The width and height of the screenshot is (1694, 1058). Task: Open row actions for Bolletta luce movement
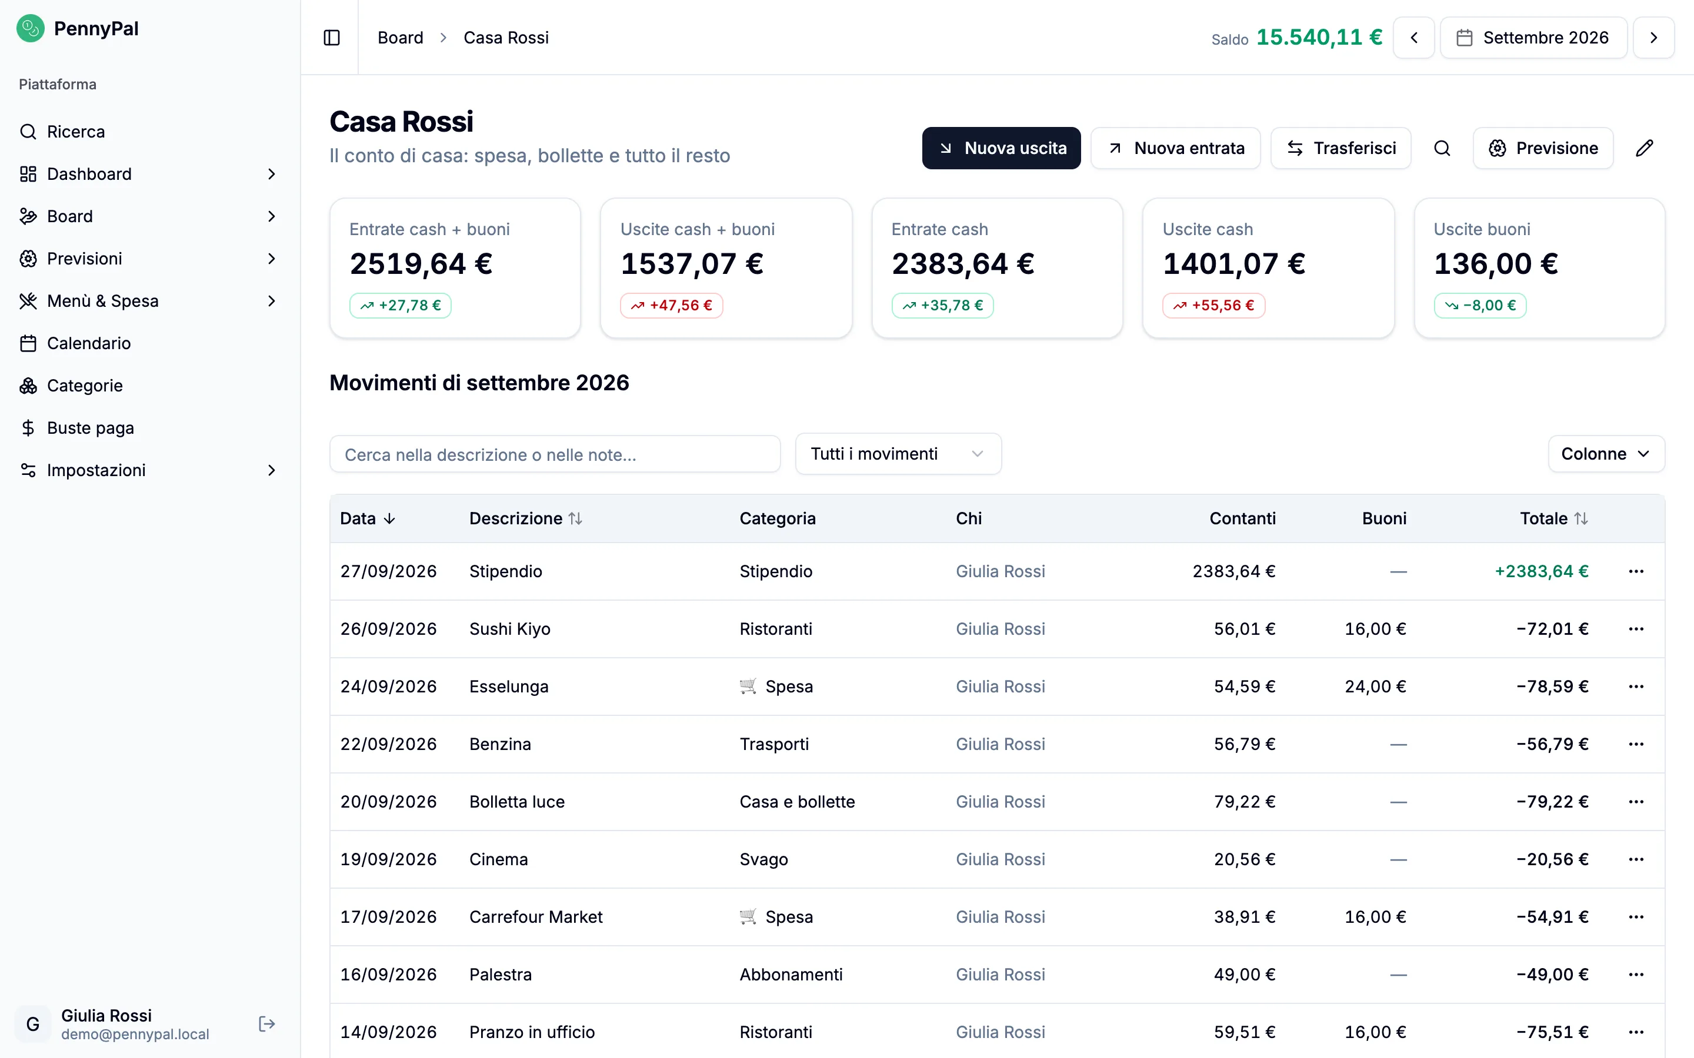(x=1636, y=802)
